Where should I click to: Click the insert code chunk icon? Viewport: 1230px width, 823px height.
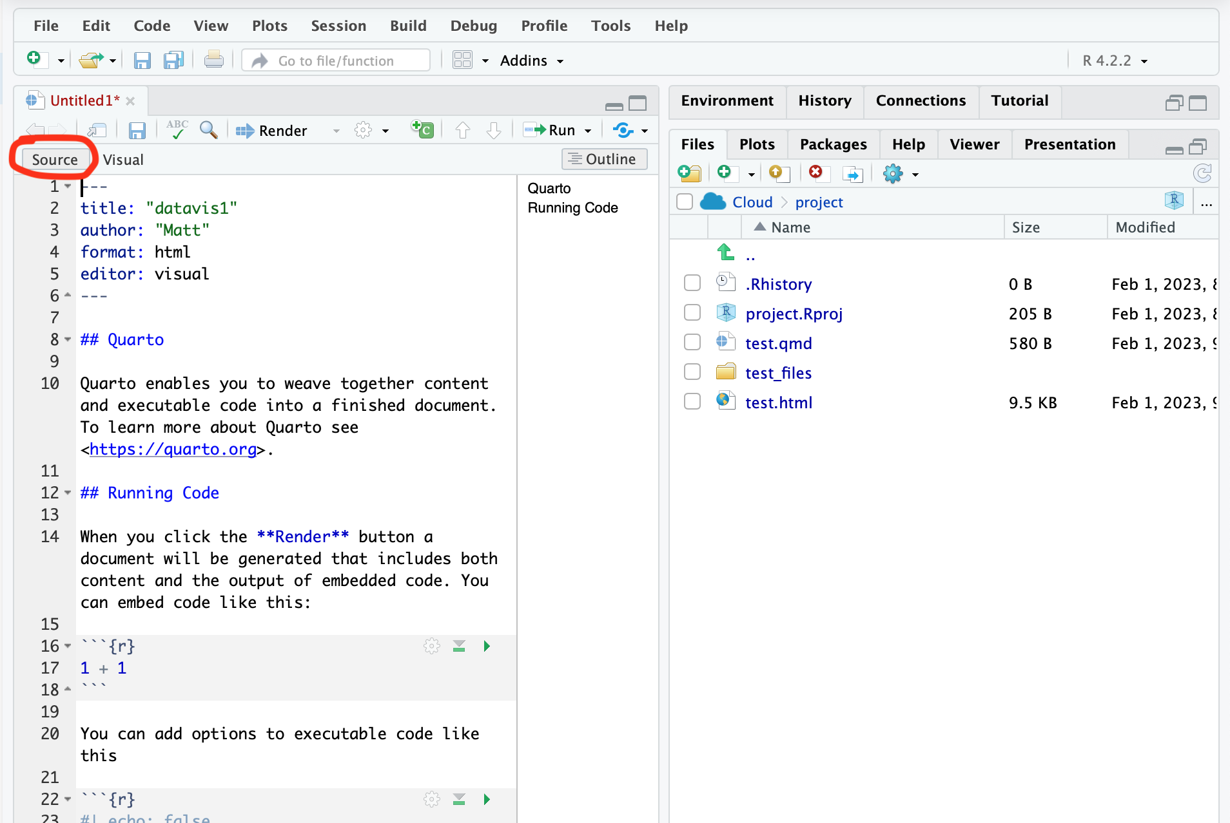[422, 129]
